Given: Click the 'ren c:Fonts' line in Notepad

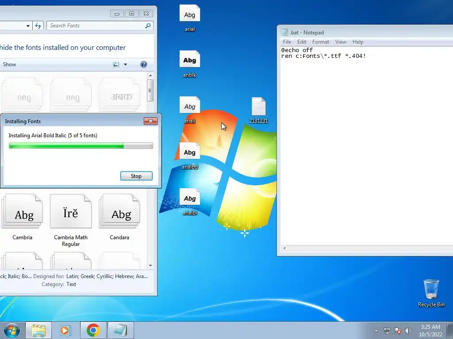Looking at the screenshot, I should pos(323,56).
